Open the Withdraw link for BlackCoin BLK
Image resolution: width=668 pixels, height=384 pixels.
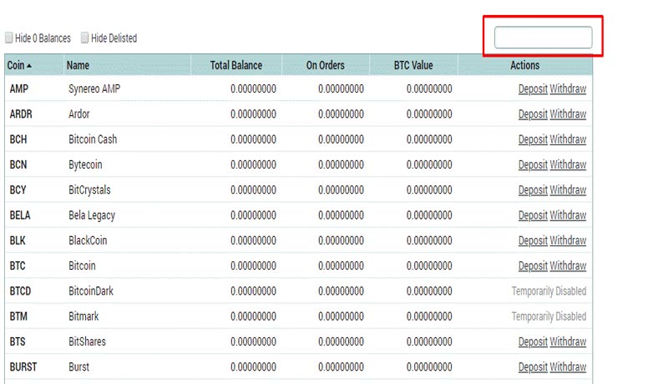568,240
